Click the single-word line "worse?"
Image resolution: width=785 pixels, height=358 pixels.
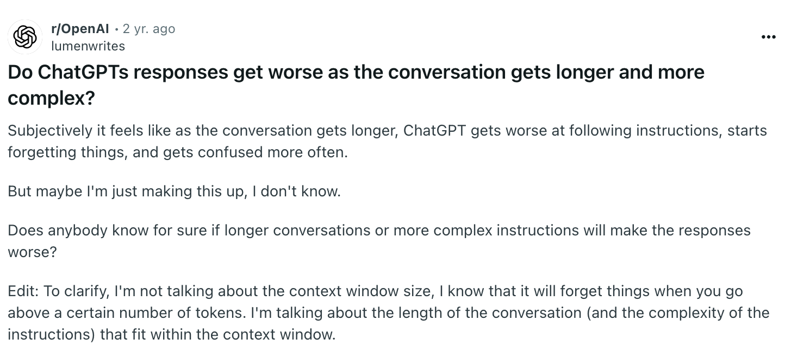click(x=32, y=252)
